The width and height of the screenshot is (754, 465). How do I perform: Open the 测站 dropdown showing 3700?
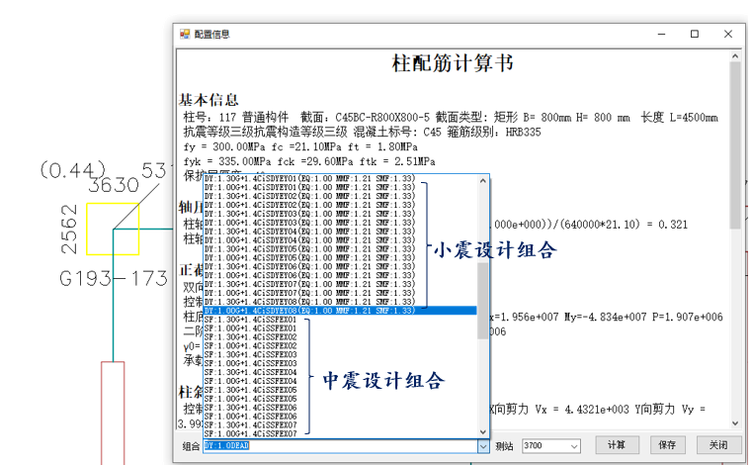(x=575, y=446)
